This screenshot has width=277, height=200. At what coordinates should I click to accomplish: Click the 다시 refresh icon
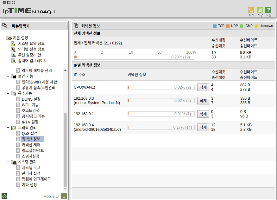click(x=251, y=10)
